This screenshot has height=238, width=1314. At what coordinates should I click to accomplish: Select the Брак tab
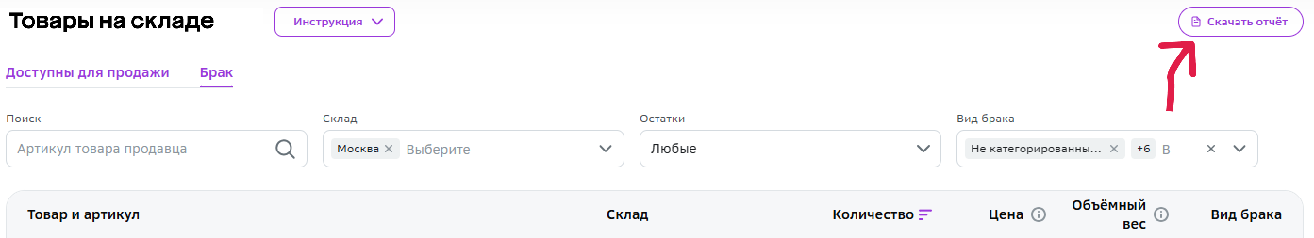click(216, 73)
